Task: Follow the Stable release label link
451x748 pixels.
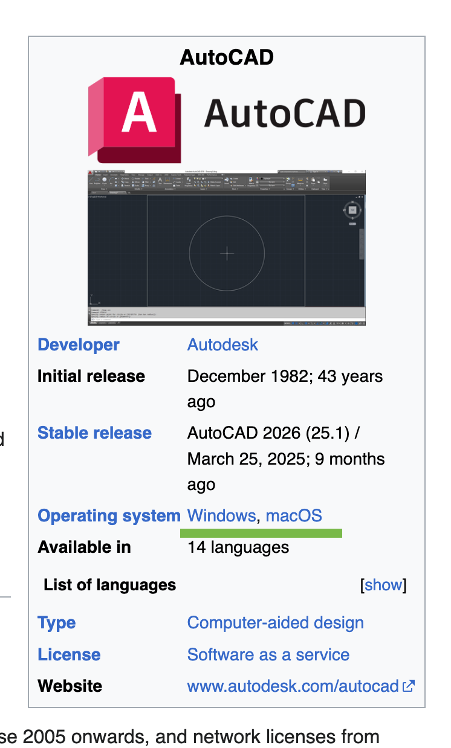Action: (94, 433)
